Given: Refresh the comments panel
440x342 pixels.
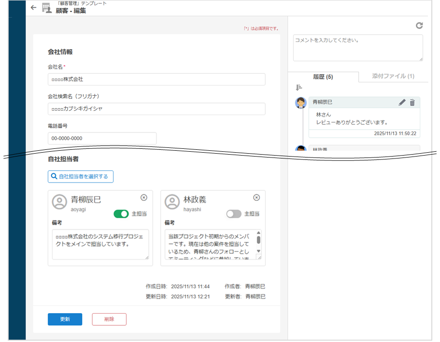Looking at the screenshot, I should point(419,26).
